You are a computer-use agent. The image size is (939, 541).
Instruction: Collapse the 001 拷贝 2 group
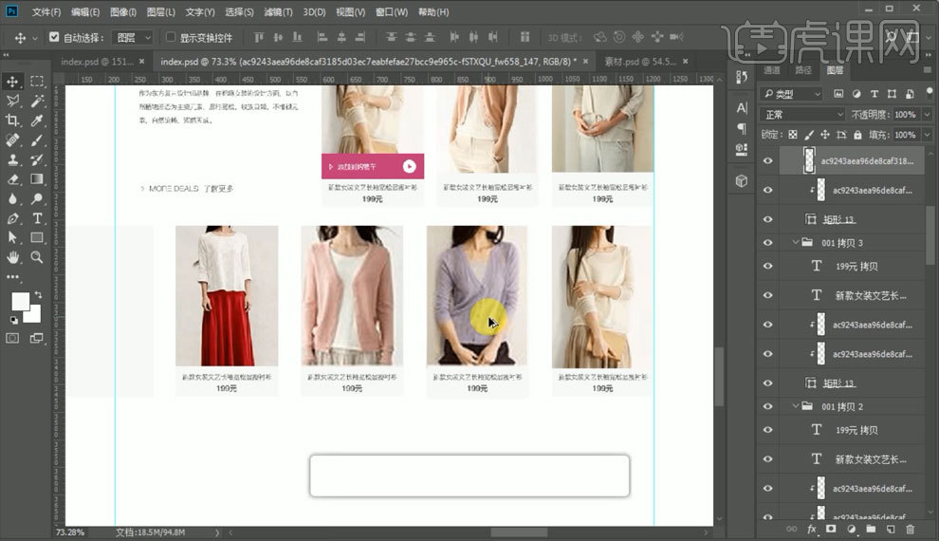coord(795,405)
